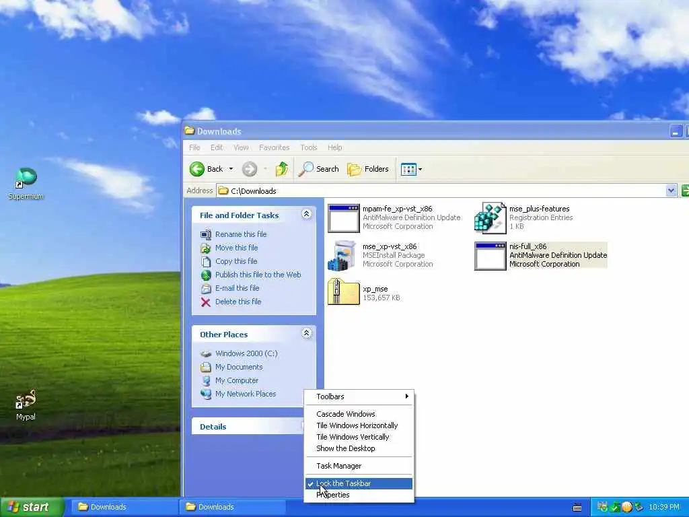
Task: Click the My Network Places icon
Action: coord(206,394)
